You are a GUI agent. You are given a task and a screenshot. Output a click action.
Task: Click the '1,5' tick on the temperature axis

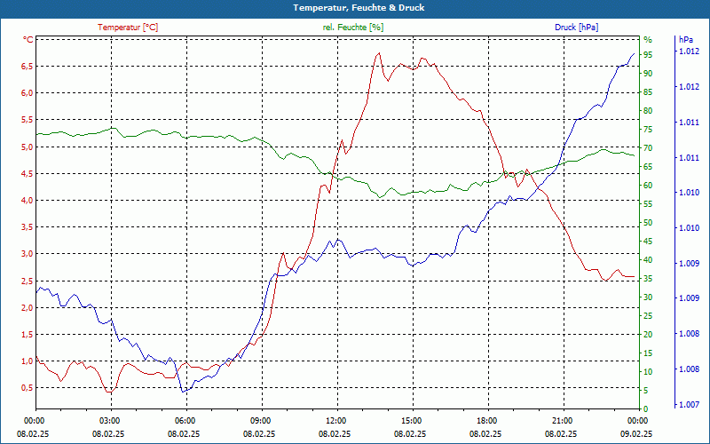28,335
